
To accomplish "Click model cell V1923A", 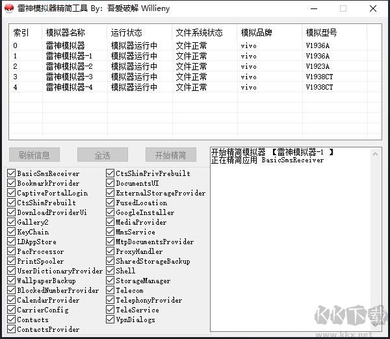I will click(x=318, y=66).
